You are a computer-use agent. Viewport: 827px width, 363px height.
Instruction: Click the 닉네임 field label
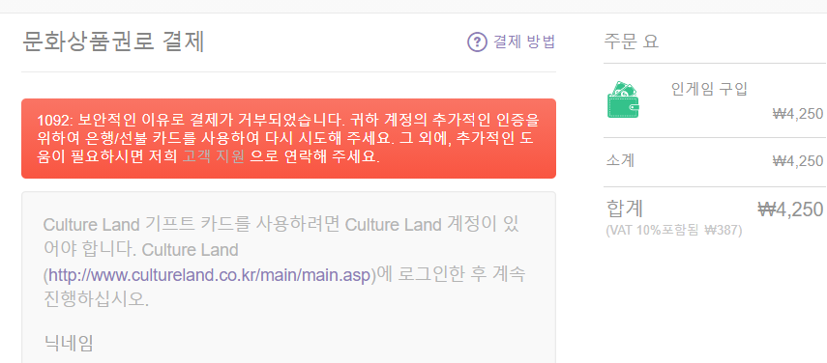(69, 343)
